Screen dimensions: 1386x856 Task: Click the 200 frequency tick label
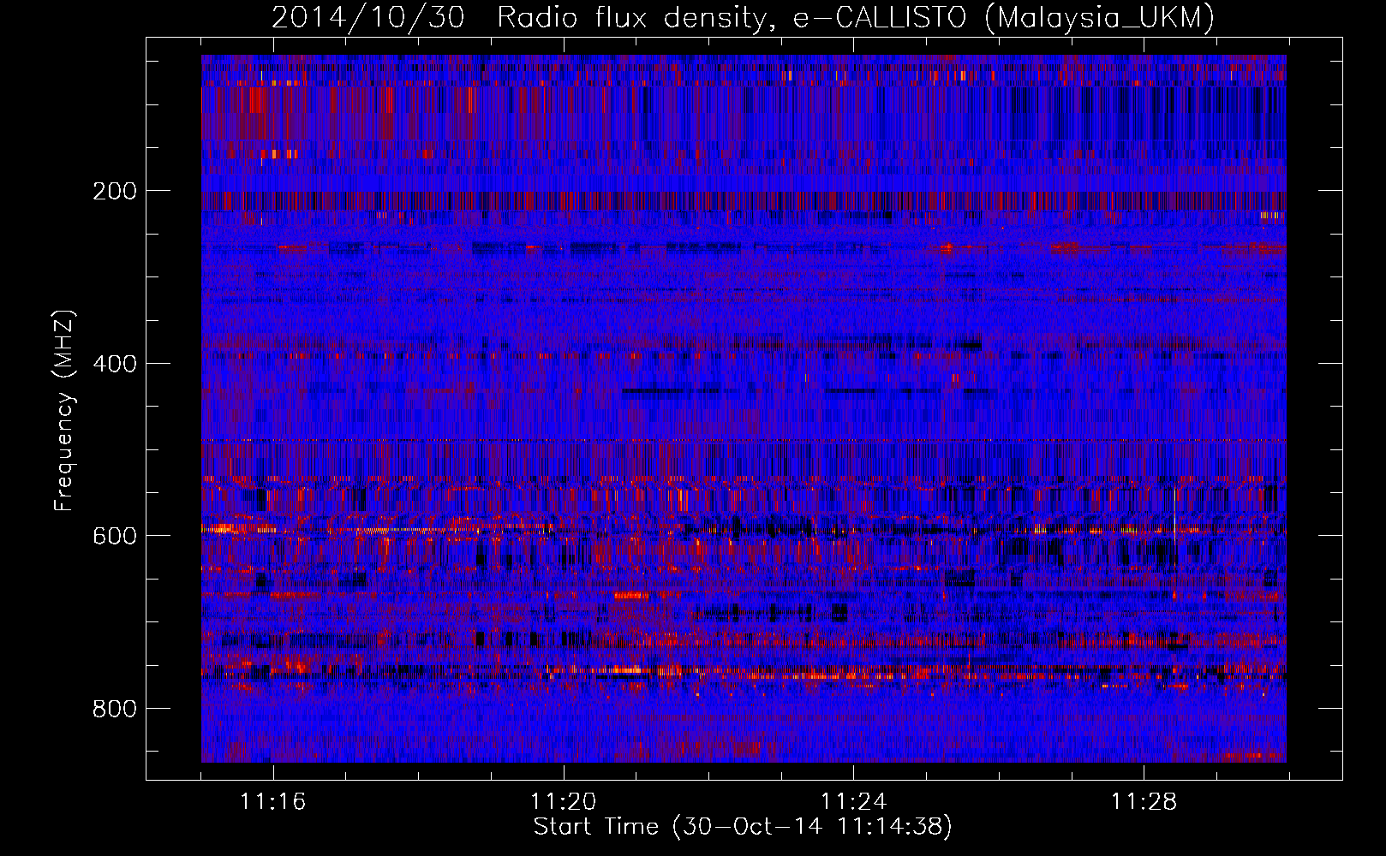(x=114, y=191)
